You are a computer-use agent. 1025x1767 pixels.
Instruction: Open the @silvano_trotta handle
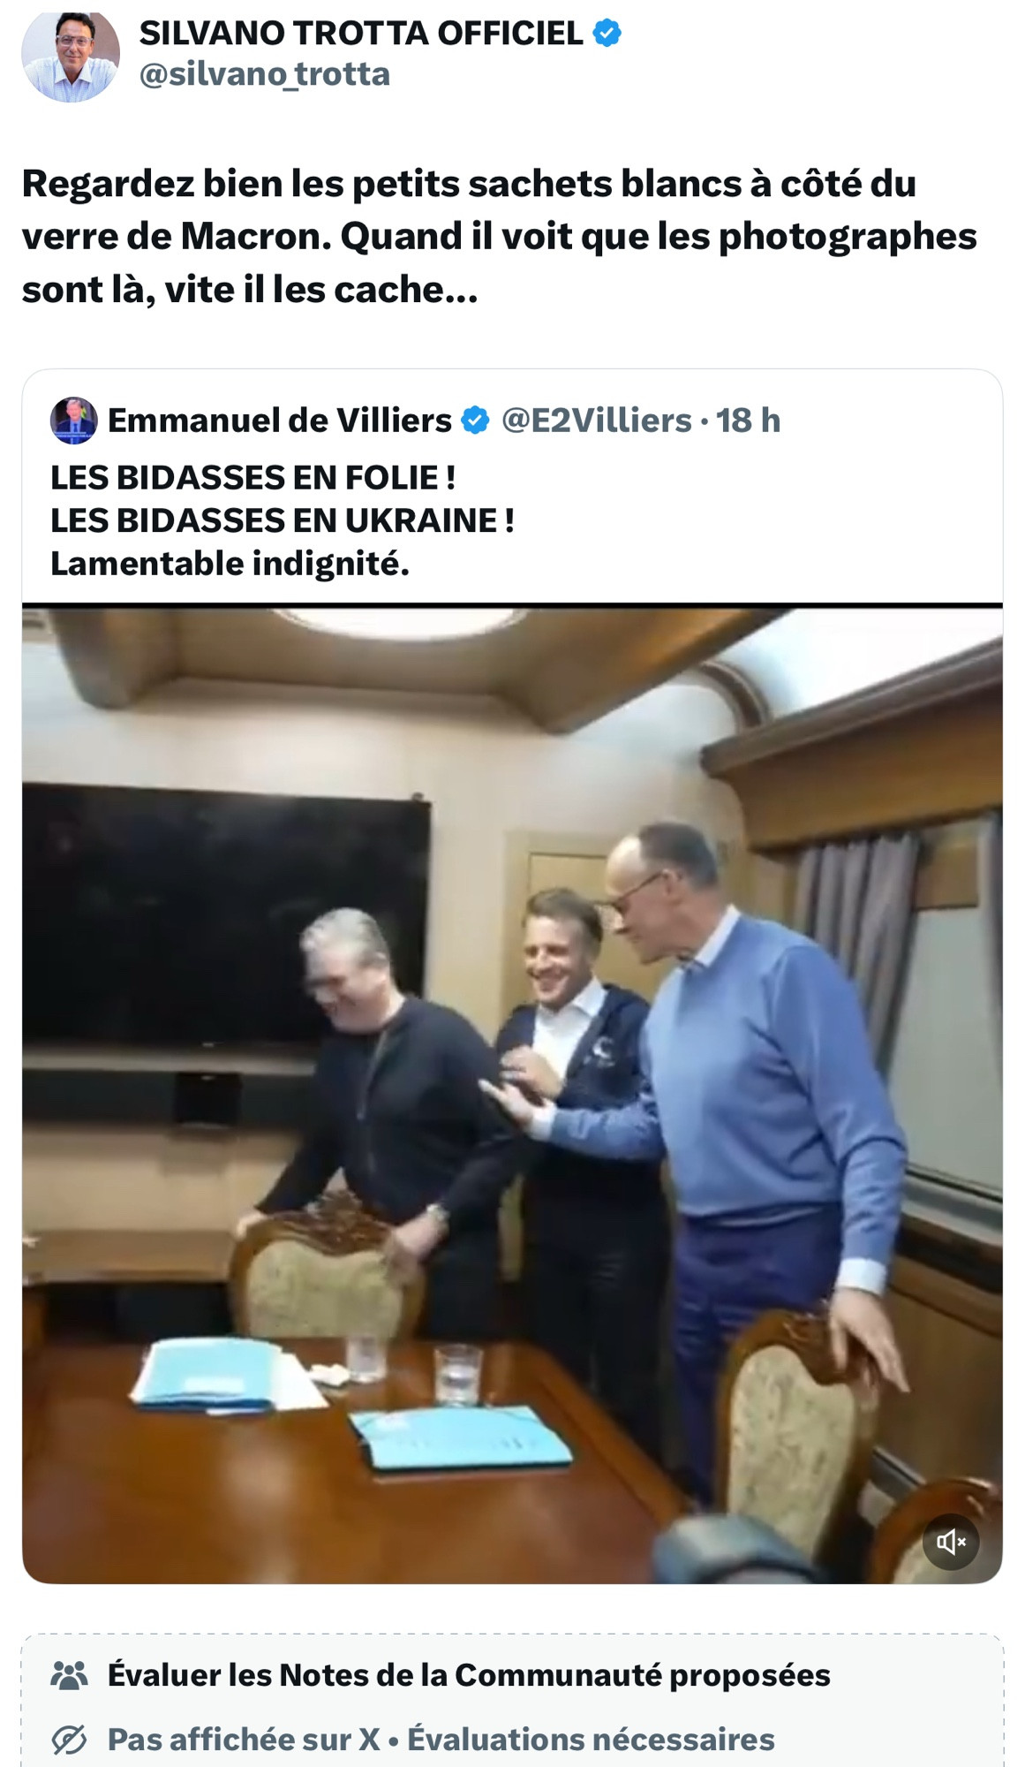[x=265, y=74]
